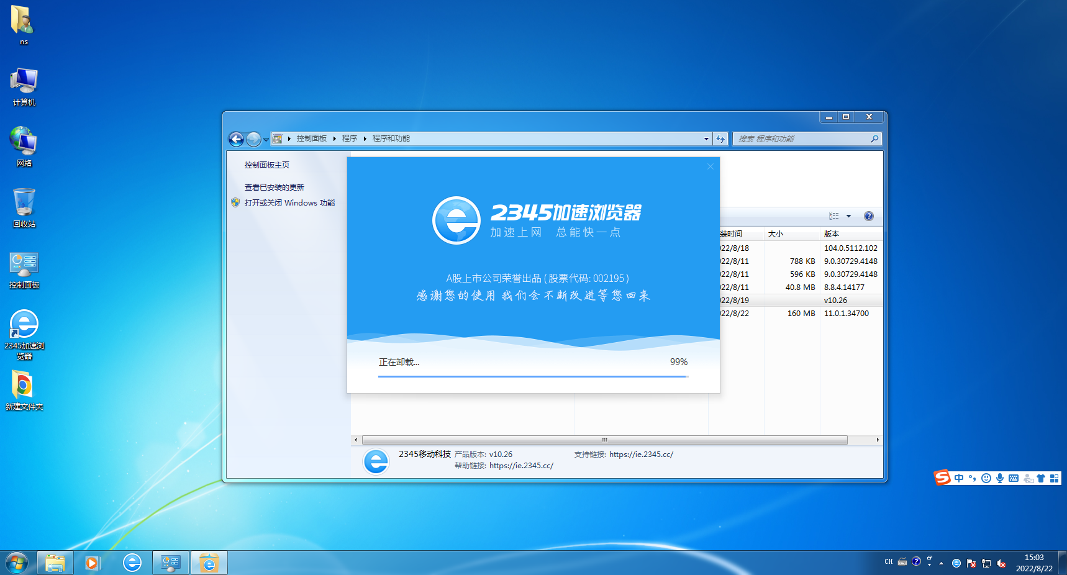Open the Sogou skin (shirt) icon

click(1041, 478)
